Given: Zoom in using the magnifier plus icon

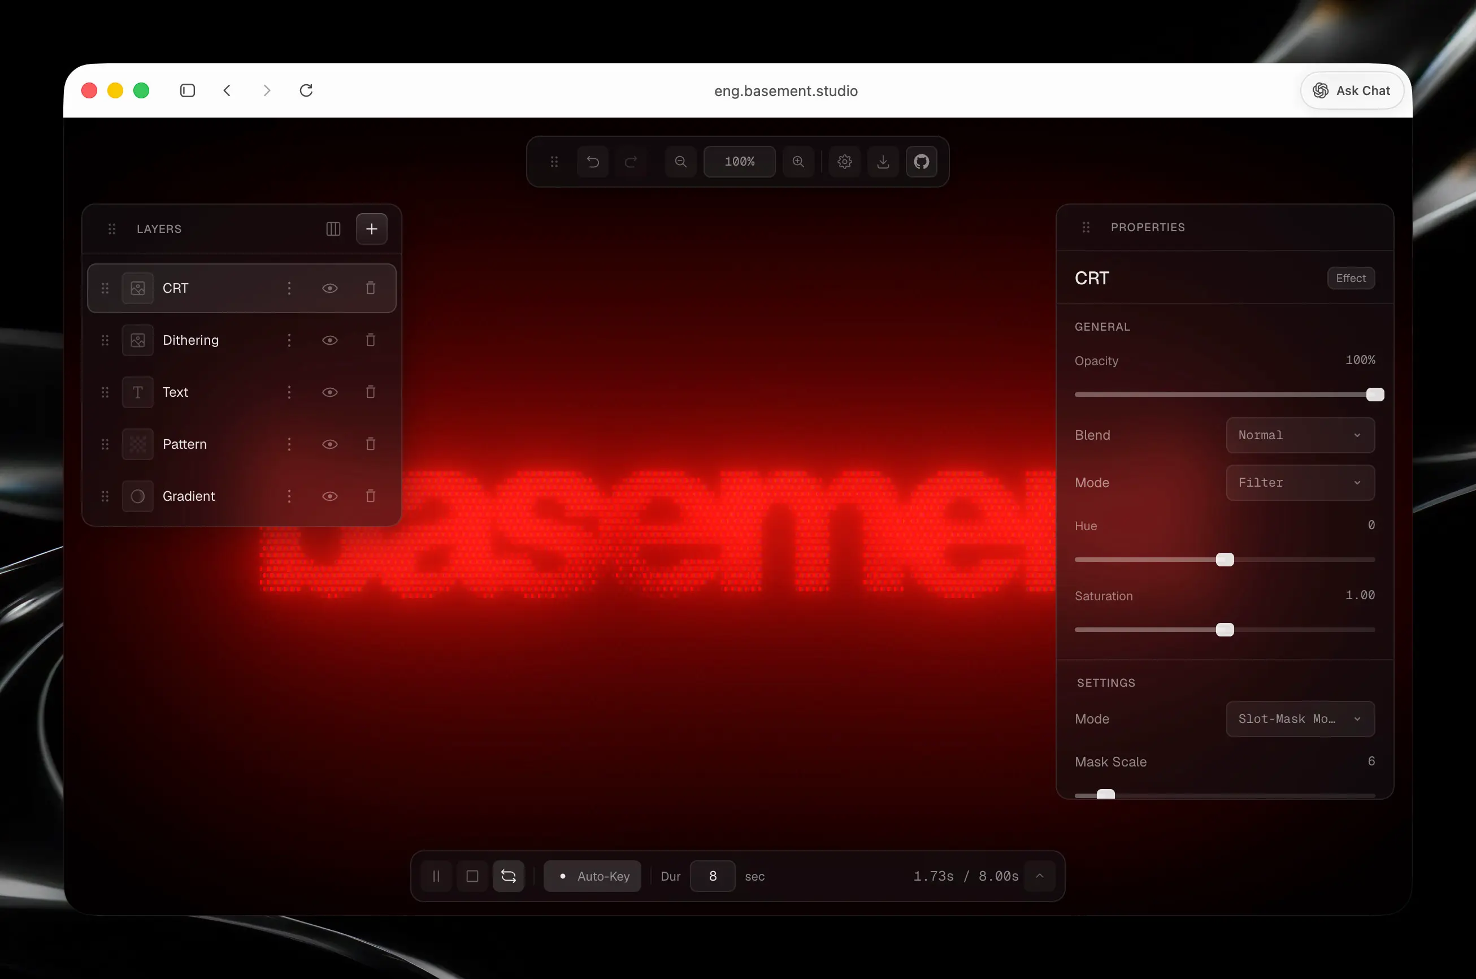Looking at the screenshot, I should [x=797, y=162].
